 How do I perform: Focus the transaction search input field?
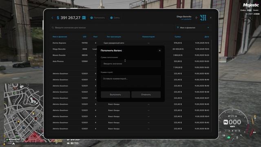112,28
